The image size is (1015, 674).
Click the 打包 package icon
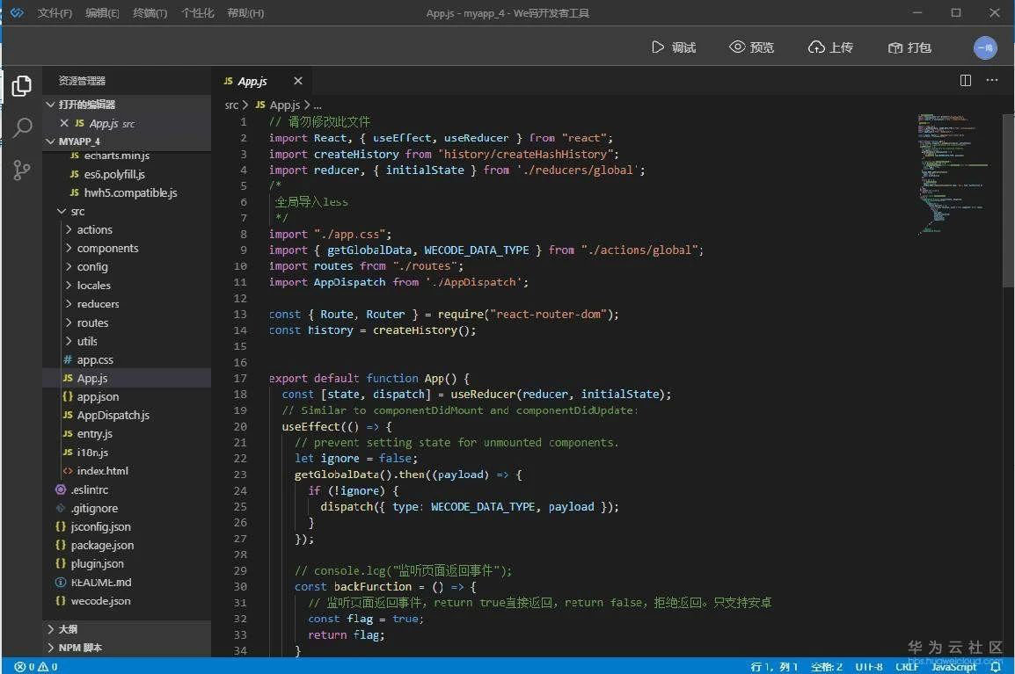tap(895, 47)
